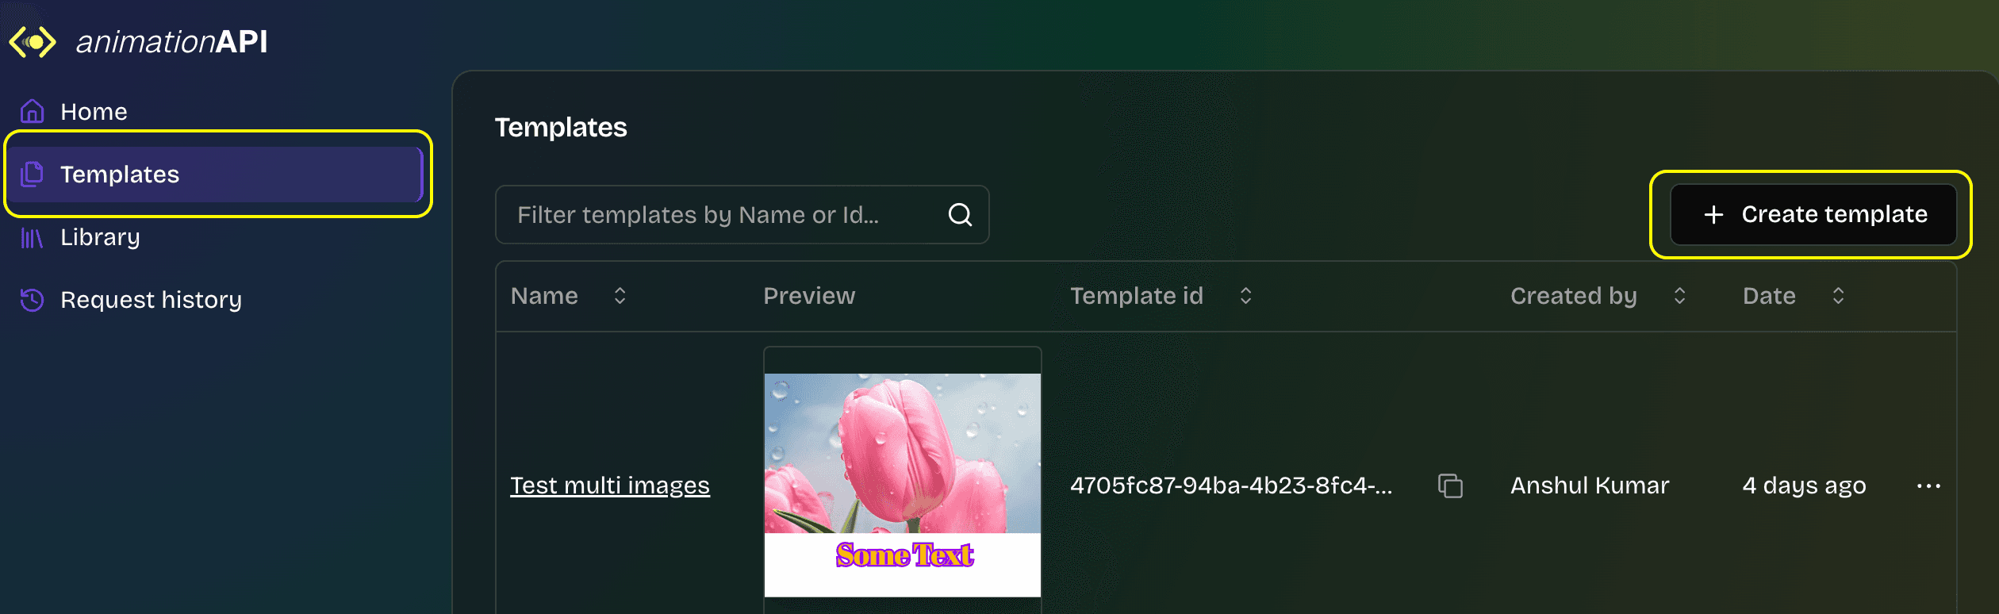
Task: Sort by Created by column arrows
Action: point(1679,296)
